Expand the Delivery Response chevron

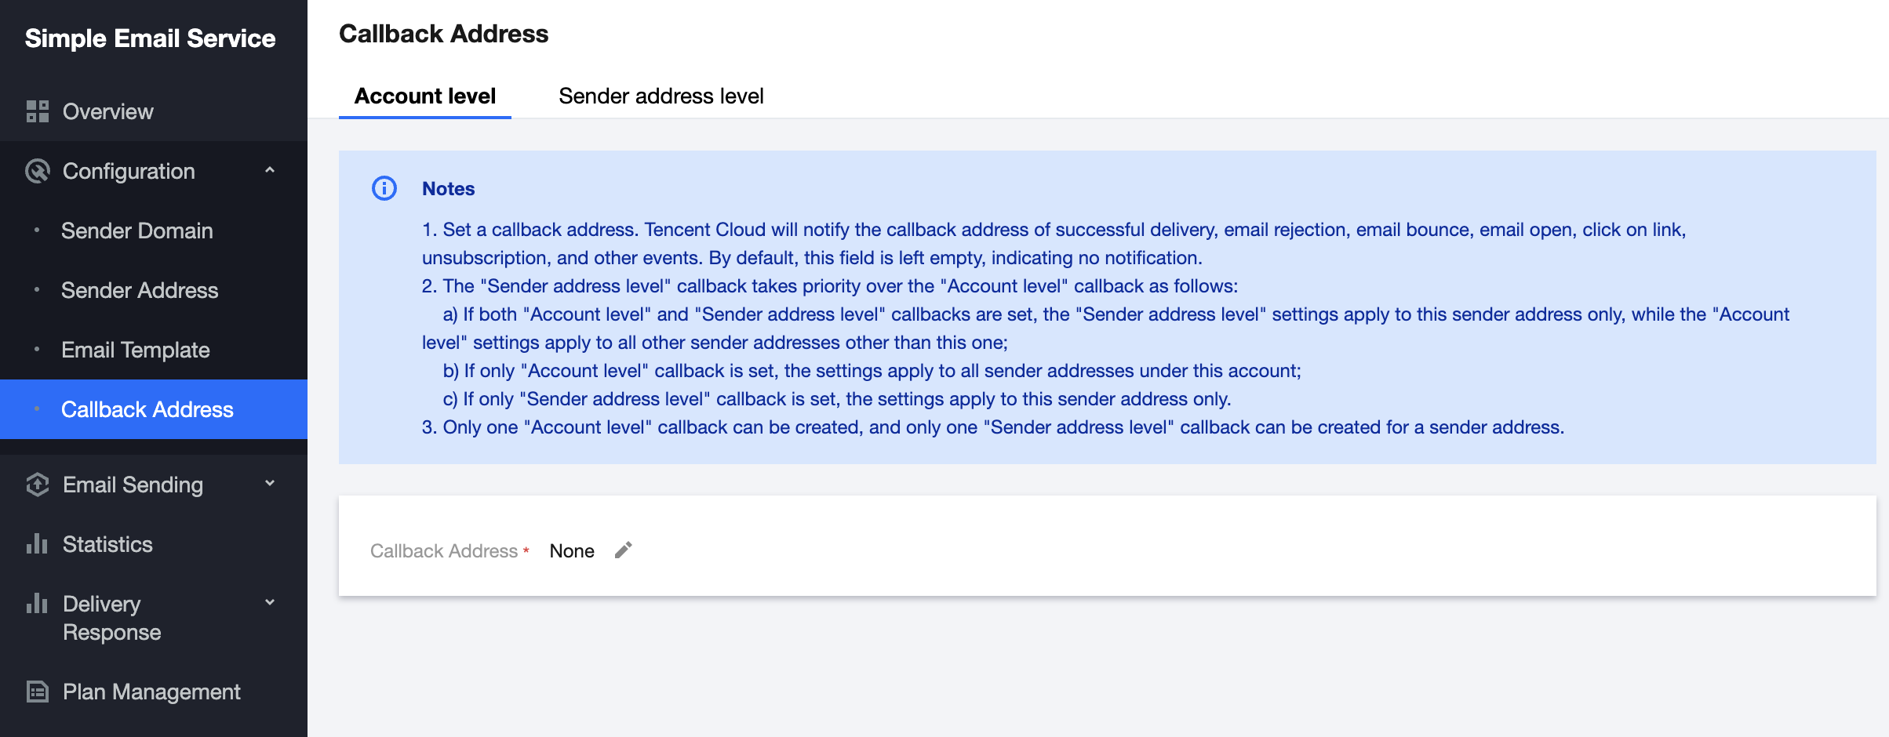pyautogui.click(x=270, y=603)
